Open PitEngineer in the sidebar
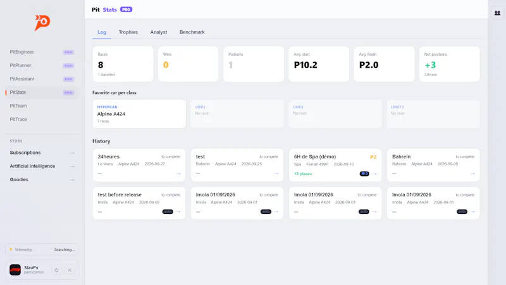The image size is (506, 285). pos(42,52)
